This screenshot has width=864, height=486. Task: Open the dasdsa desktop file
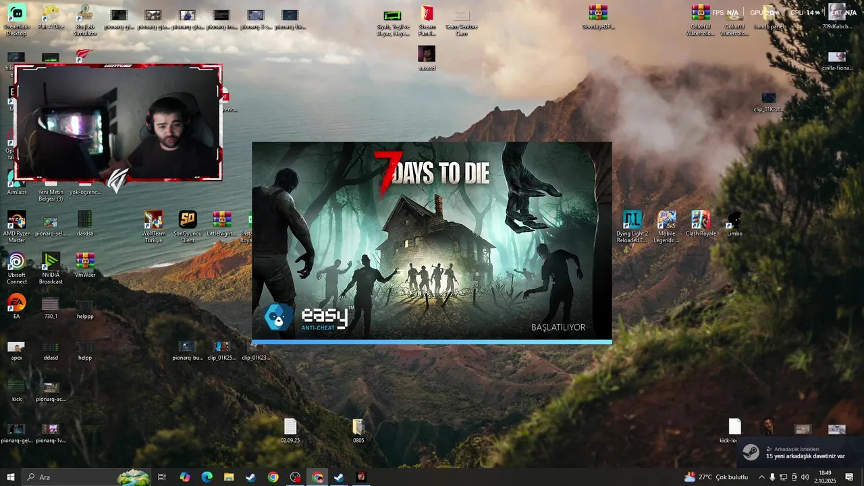click(x=85, y=223)
